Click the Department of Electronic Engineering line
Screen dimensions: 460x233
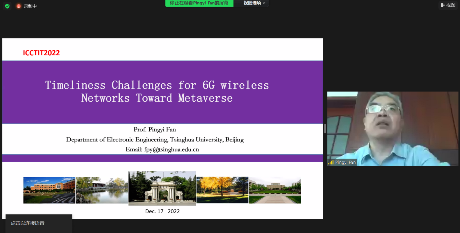coord(155,140)
